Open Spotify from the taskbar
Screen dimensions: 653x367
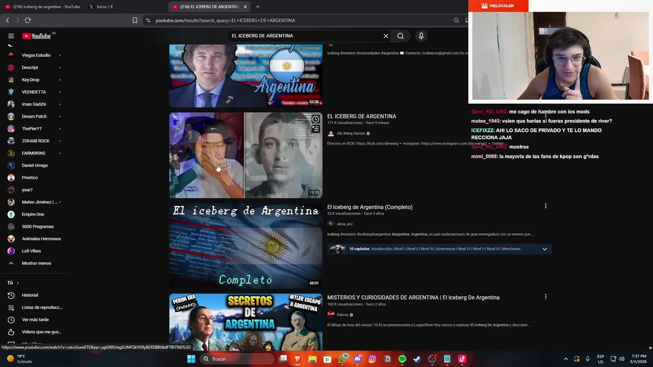402,359
